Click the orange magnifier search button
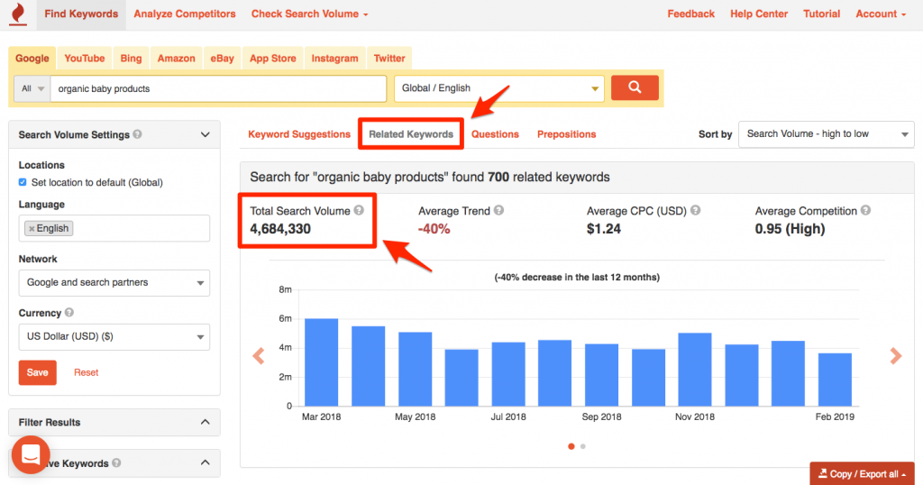Screen dimensions: 923x485 635,87
